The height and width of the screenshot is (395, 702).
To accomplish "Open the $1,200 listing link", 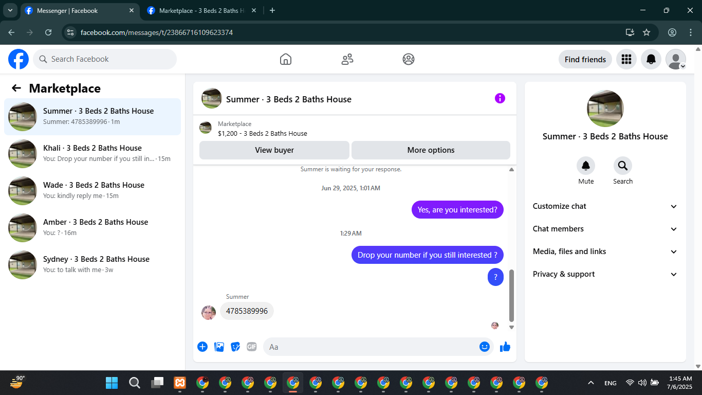I will point(262,133).
